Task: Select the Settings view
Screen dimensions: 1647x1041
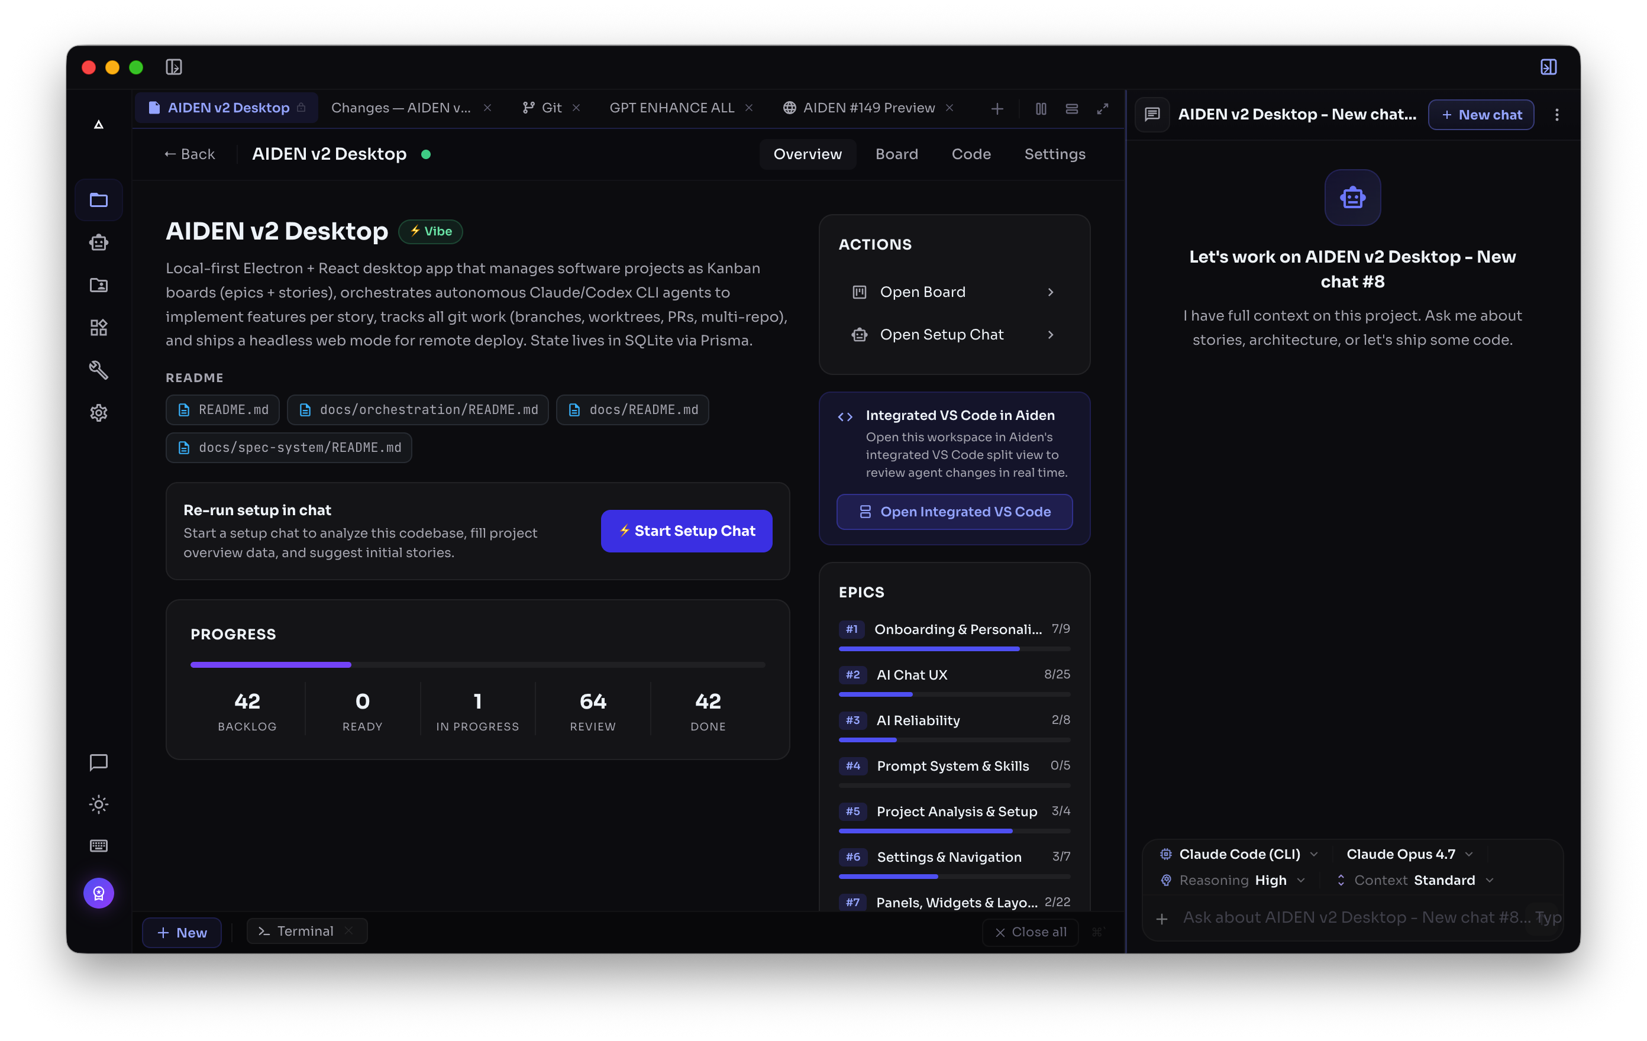Action: [1054, 154]
